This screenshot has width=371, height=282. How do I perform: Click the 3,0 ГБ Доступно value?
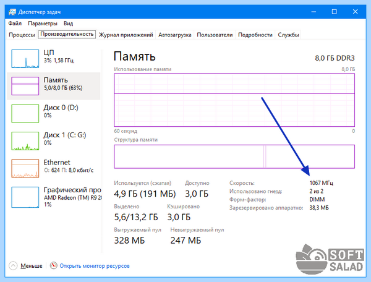(197, 194)
